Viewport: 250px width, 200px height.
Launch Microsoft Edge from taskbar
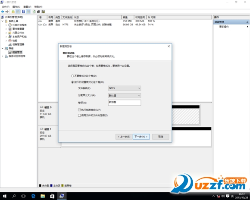[33, 196]
